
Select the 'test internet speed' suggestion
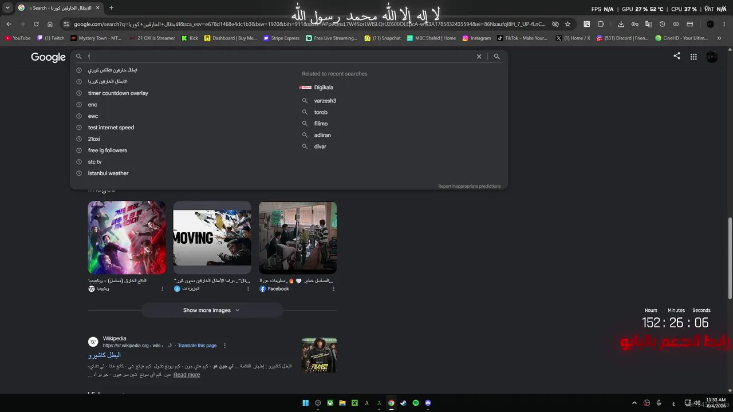click(111, 128)
